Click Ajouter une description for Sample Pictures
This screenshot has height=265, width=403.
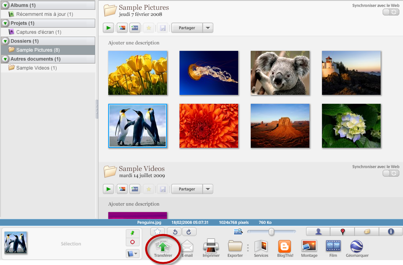point(134,43)
